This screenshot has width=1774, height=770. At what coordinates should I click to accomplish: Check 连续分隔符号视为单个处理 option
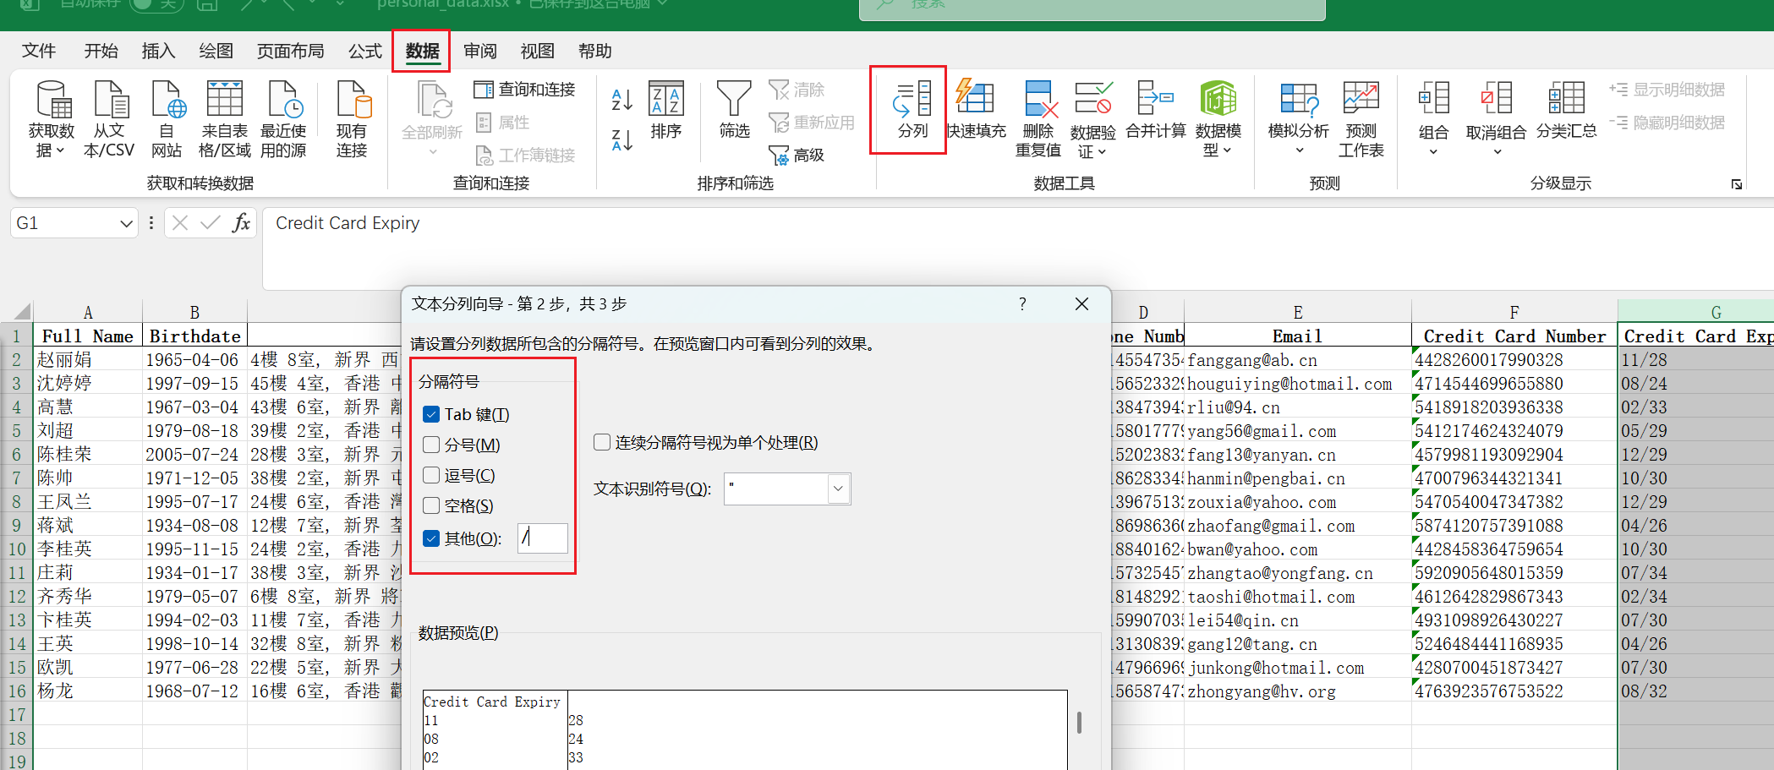click(x=602, y=442)
